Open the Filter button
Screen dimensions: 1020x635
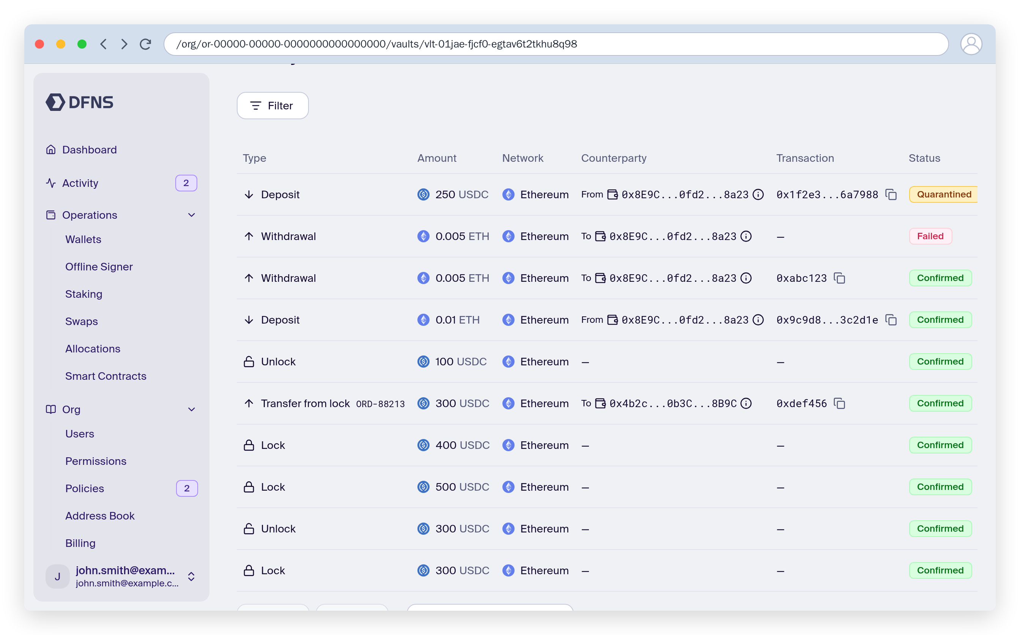tap(273, 106)
